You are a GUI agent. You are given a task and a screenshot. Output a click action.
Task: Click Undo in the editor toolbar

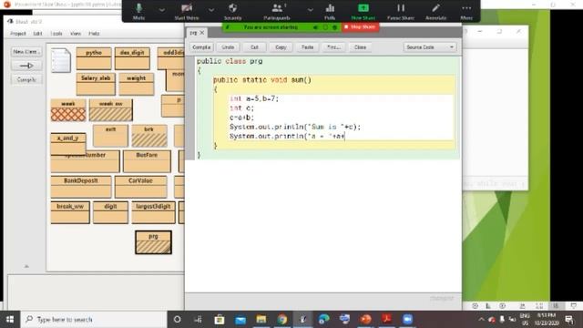tap(228, 47)
